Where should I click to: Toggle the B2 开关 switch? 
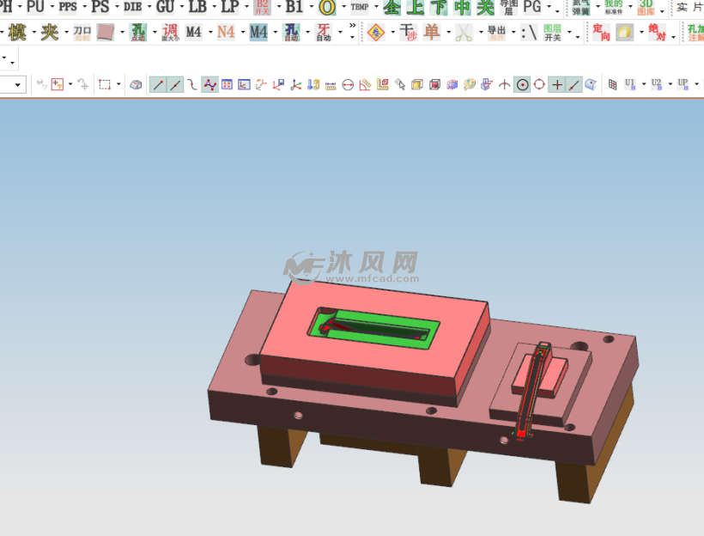(x=262, y=8)
